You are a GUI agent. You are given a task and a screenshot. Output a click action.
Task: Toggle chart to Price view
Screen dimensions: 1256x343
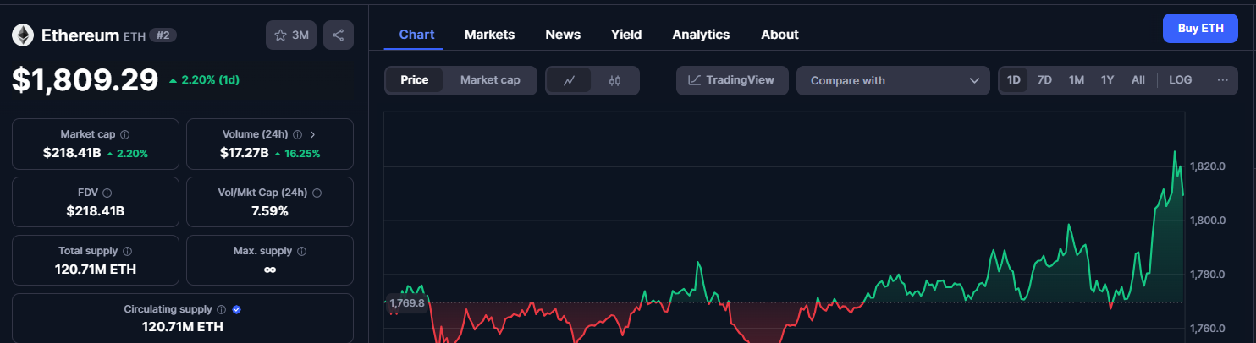click(415, 80)
